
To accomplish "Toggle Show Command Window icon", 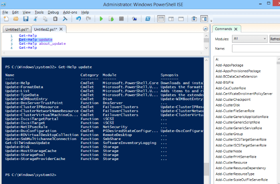I will [194, 19].
